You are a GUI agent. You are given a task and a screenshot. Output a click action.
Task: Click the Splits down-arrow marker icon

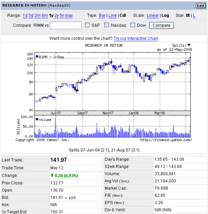tap(189, 45)
